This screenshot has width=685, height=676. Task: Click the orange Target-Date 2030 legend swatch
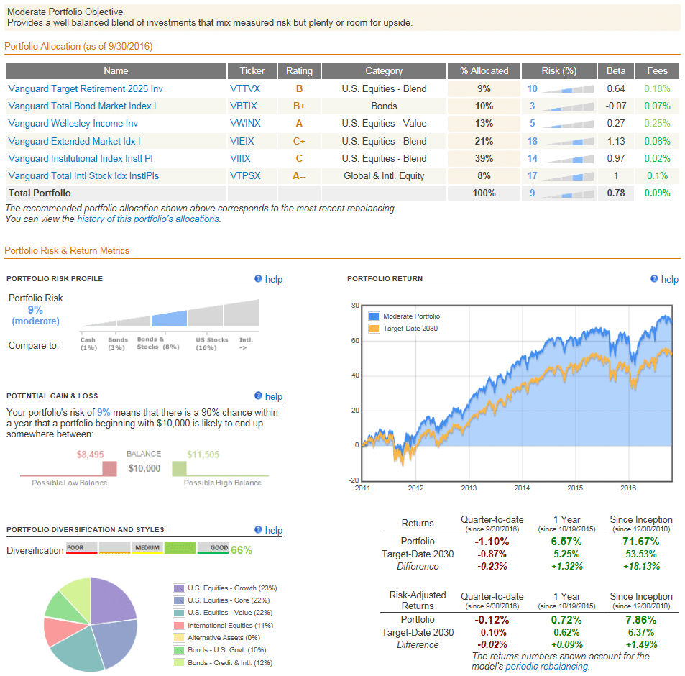[374, 329]
